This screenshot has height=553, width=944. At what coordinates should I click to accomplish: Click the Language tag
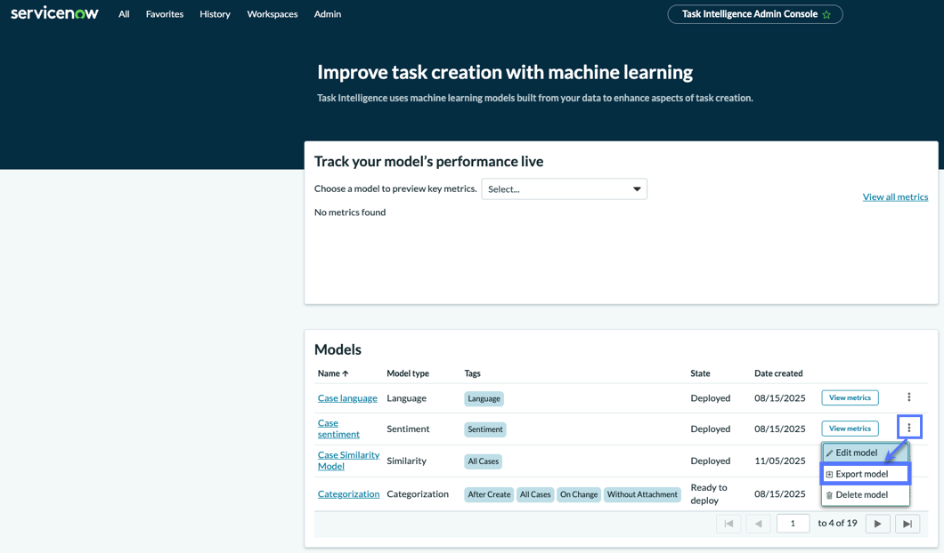click(x=484, y=398)
